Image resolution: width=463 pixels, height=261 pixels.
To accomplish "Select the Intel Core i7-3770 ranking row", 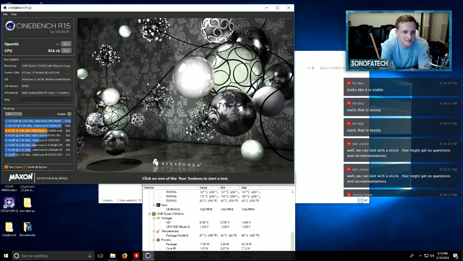I will pos(38,140).
